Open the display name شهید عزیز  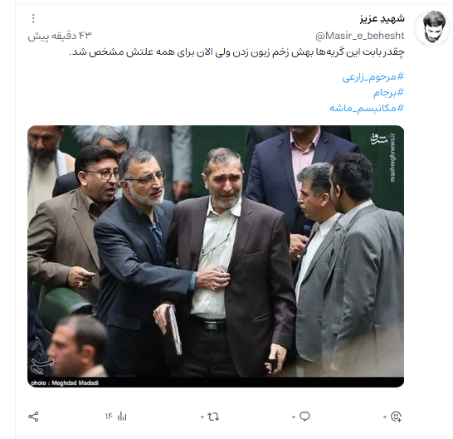382,18
